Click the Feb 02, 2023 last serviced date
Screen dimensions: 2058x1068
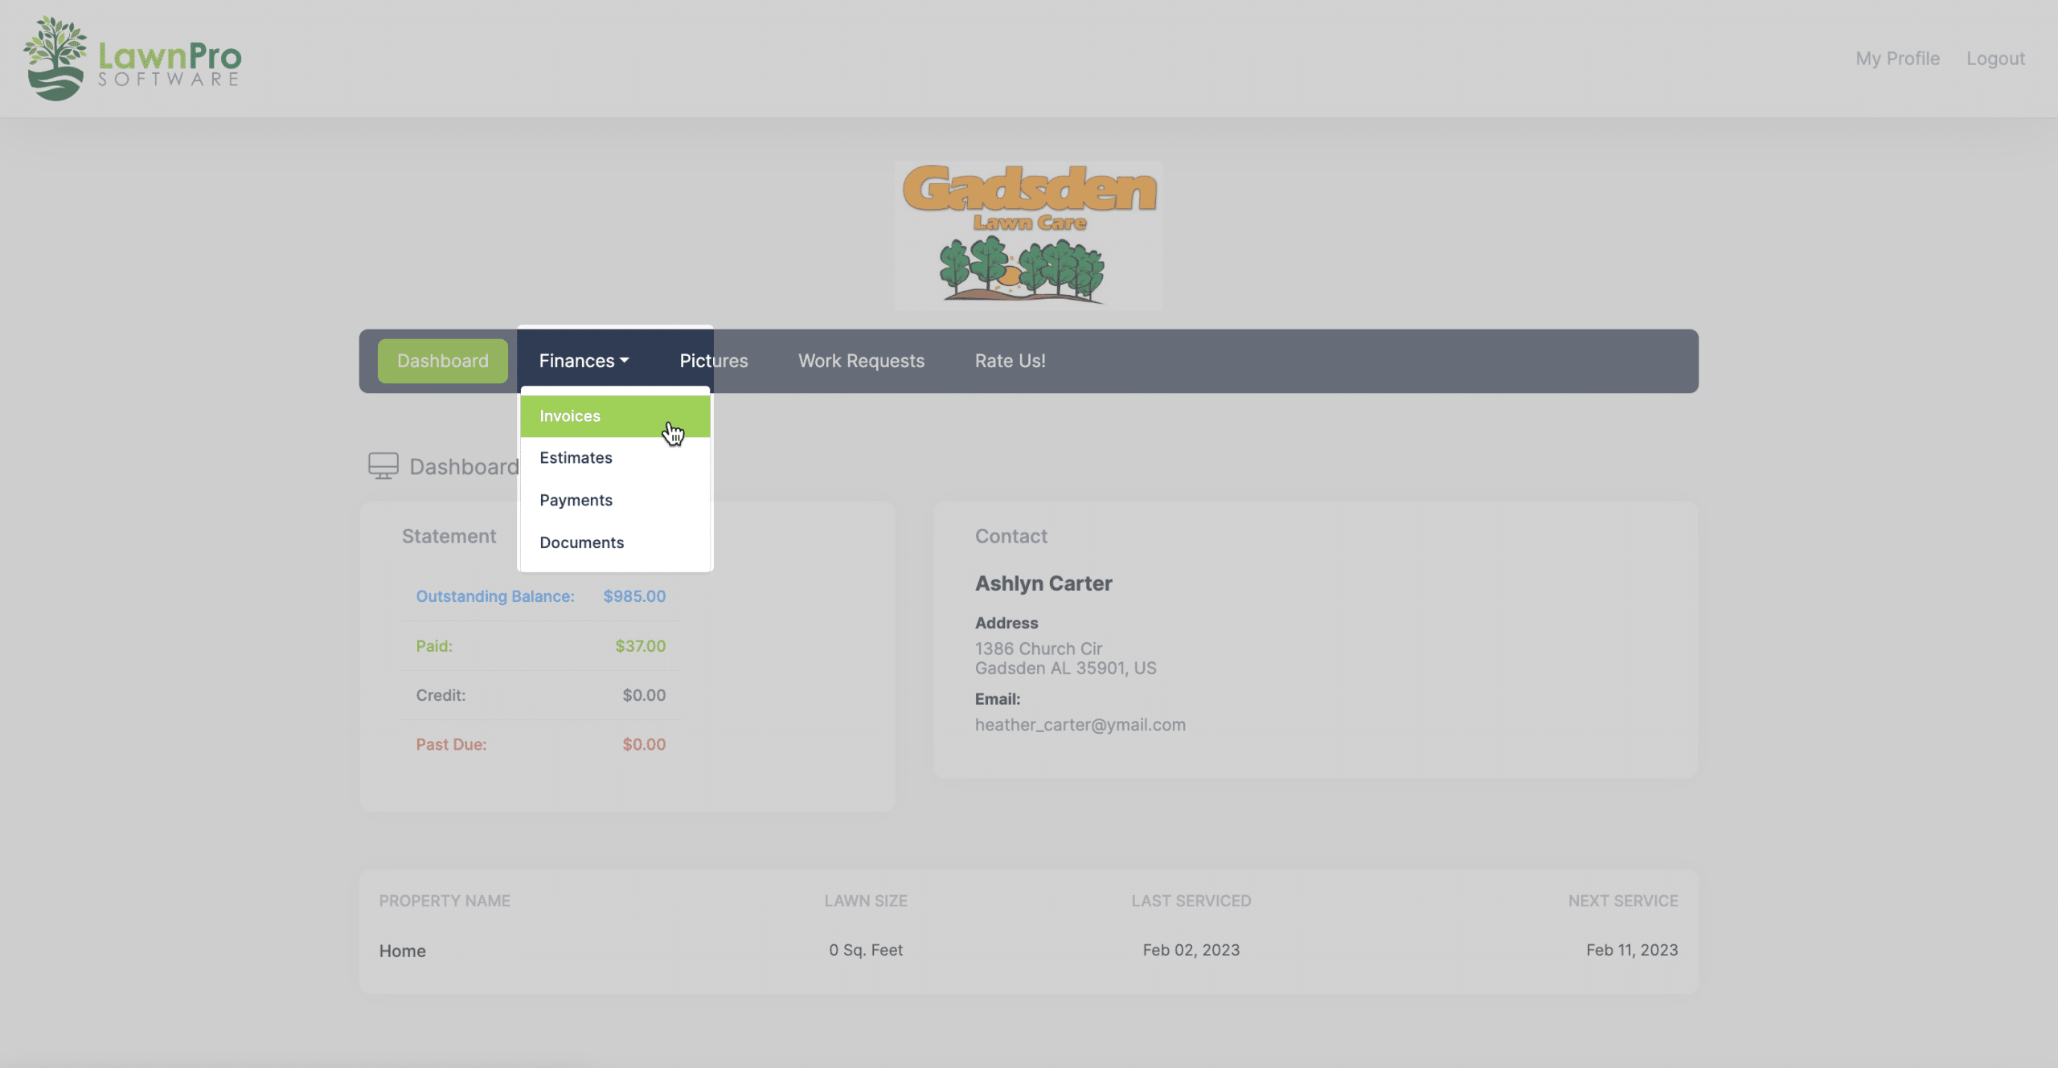click(x=1191, y=950)
